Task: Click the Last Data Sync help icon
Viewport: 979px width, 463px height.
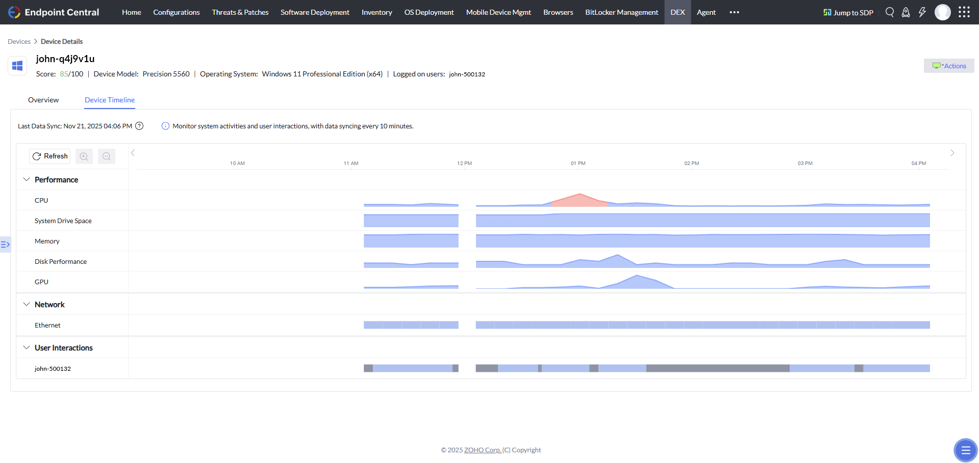Action: click(139, 126)
